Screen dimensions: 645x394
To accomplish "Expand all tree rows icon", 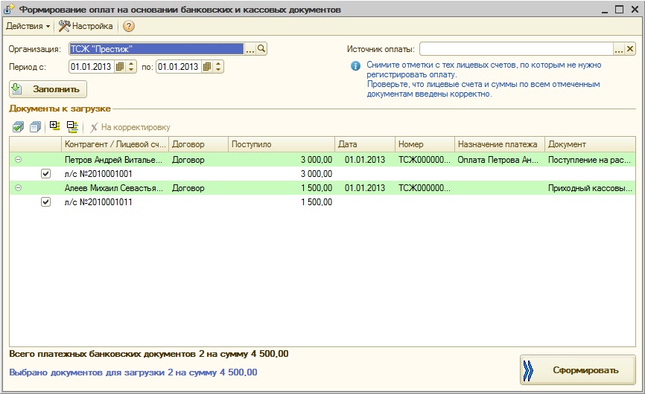I will pyautogui.click(x=54, y=126).
